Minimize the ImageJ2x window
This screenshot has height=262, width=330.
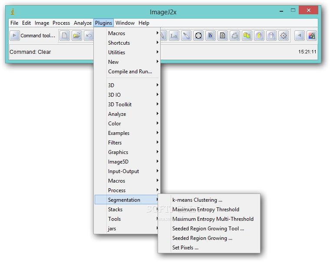point(281,11)
